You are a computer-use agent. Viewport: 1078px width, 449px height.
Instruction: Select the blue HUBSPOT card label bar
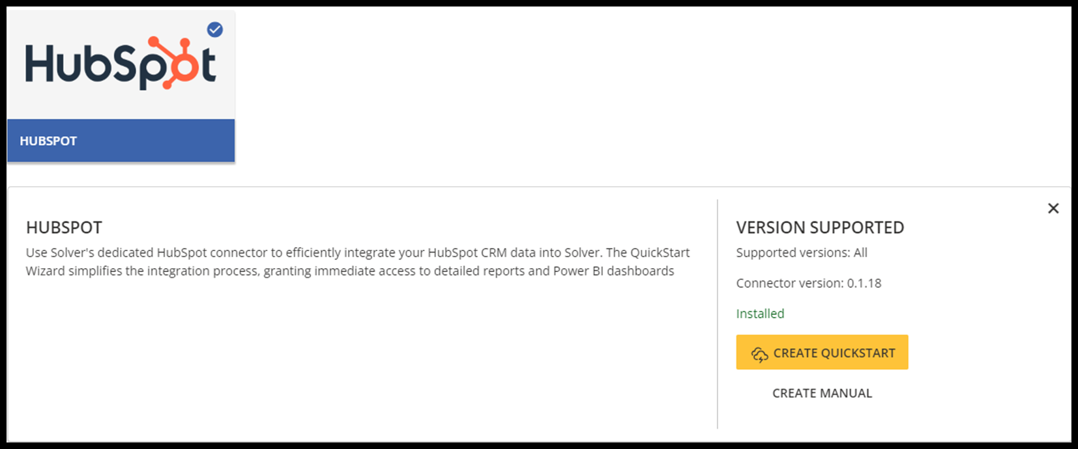[x=121, y=141]
